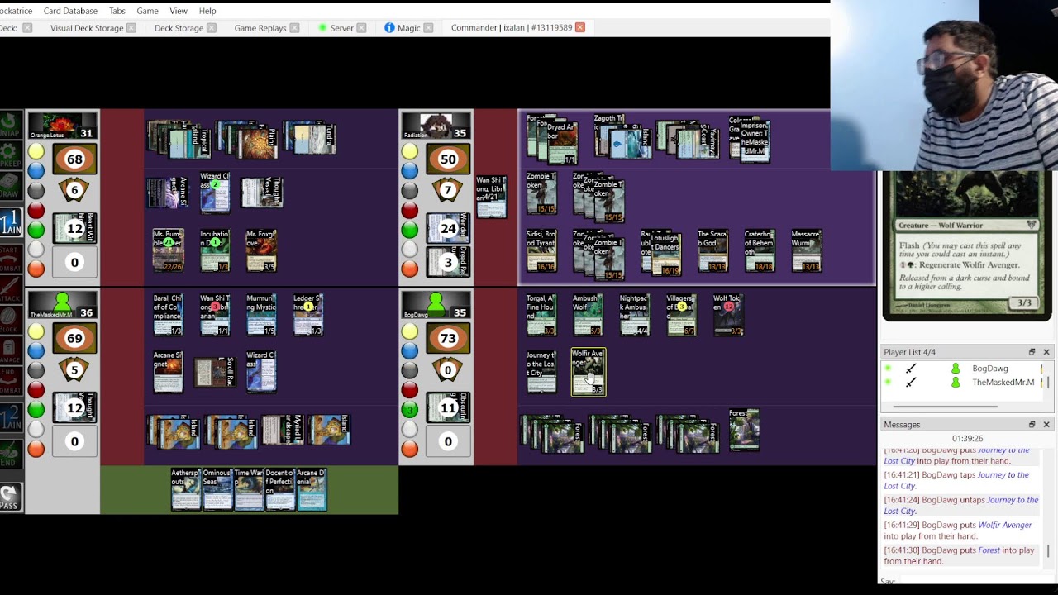Click Radiation's blue counter circle
The image size is (1058, 595).
click(x=410, y=171)
